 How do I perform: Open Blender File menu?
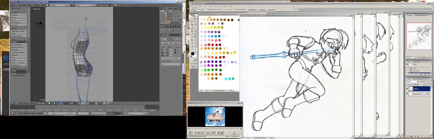(20, 5)
